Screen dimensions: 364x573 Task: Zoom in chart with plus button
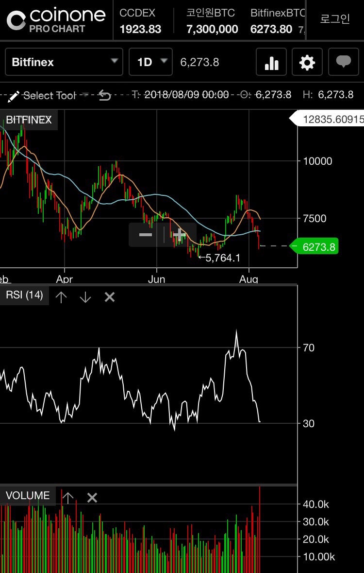(x=179, y=235)
